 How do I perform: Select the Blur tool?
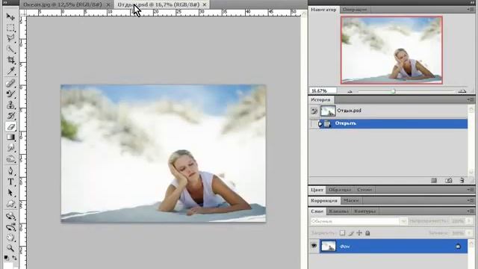tap(10, 148)
